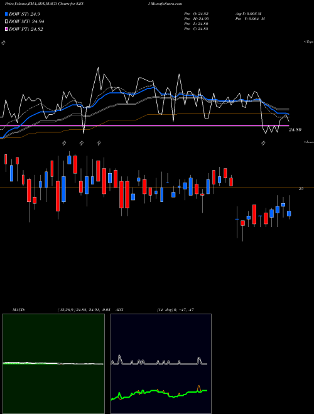Image resolution: width=314 pixels, height=414 pixels.
Task: Click the 'DOW ST: 24.9' label
Action: (24, 14)
